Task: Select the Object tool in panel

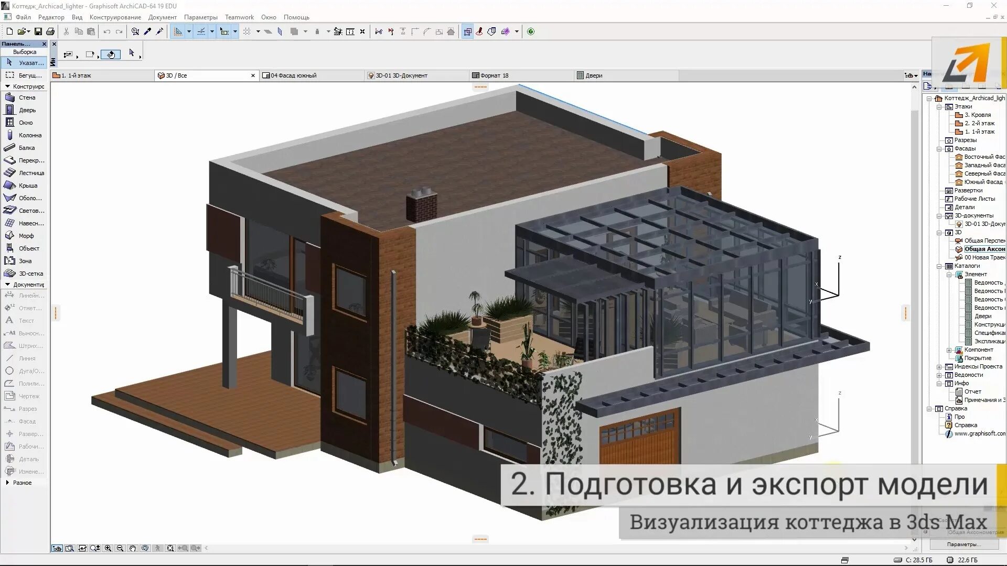Action: (28, 248)
